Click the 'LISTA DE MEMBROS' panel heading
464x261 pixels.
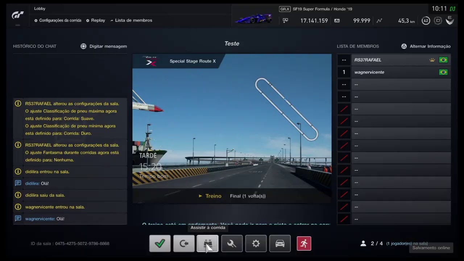[x=358, y=46]
